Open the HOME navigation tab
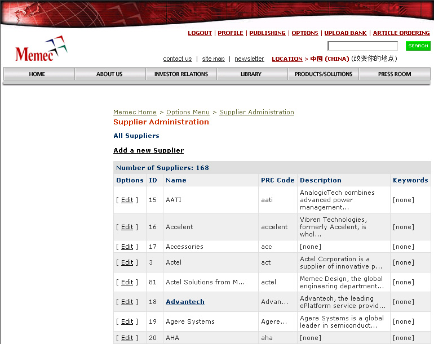 click(37, 74)
